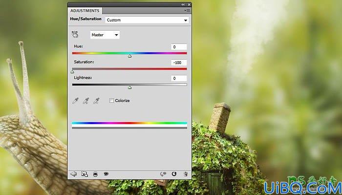Click the Lightness slider handle
Viewport: 342px width, 195px height.
pyautogui.click(x=130, y=87)
